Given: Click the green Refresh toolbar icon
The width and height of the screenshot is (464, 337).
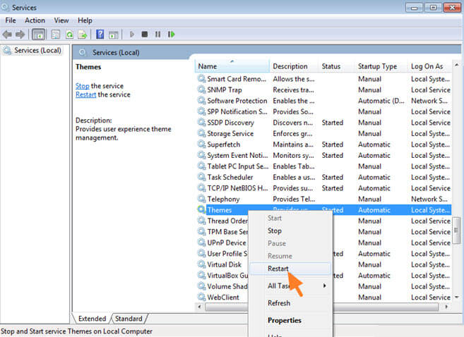Looking at the screenshot, I should click(x=69, y=35).
